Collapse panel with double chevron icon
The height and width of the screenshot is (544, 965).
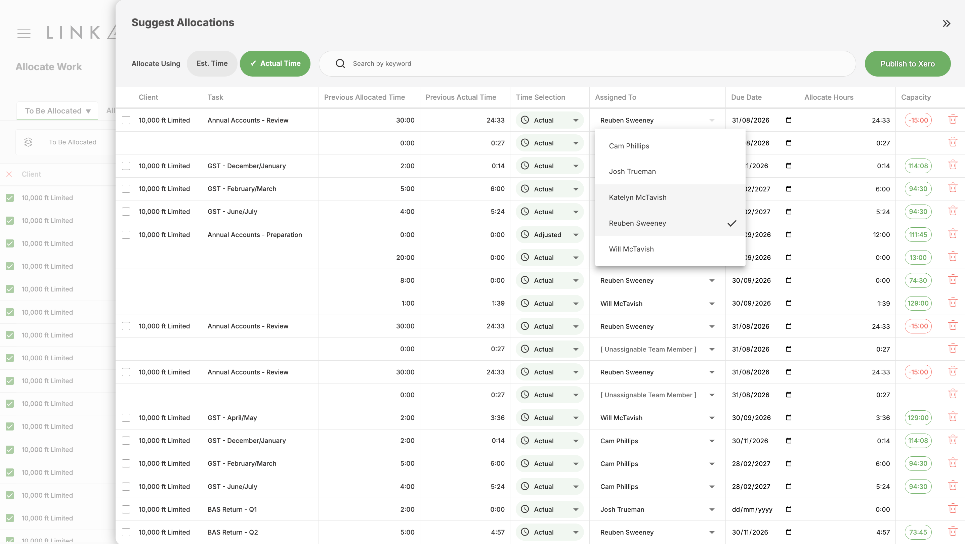946,24
